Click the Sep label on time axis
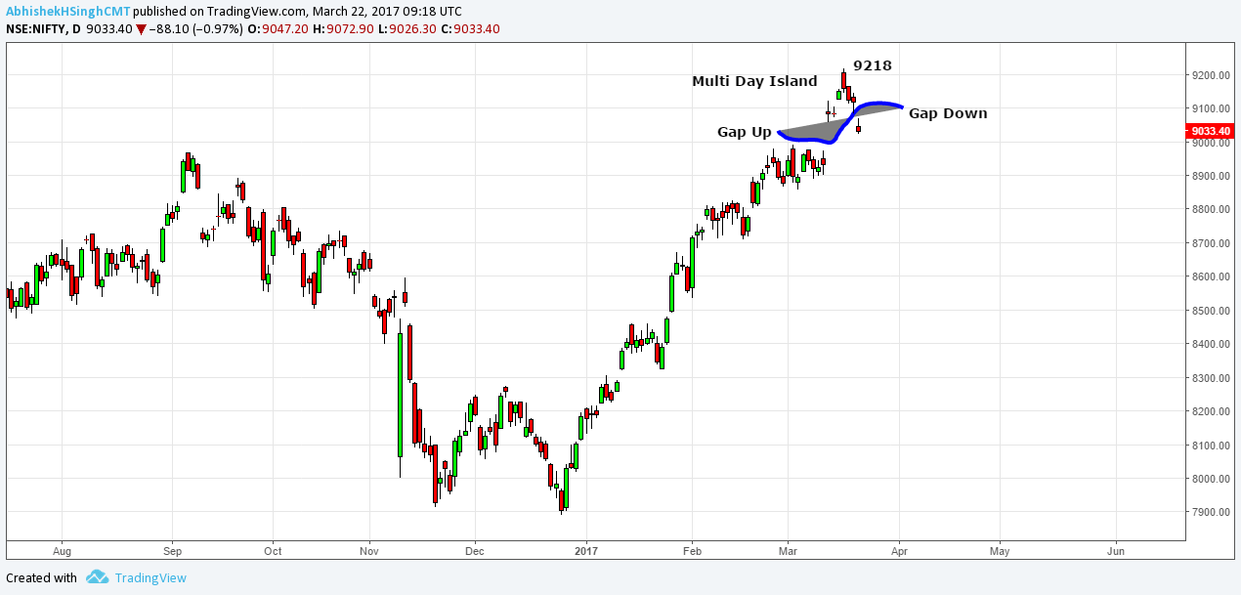The height and width of the screenshot is (595, 1241). coord(172,551)
